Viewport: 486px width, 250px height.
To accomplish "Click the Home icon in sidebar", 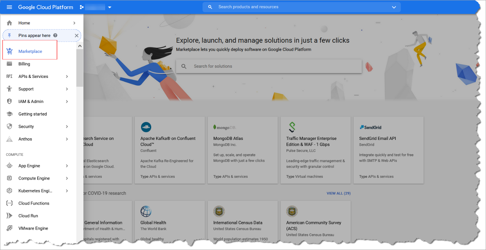I will coord(9,23).
